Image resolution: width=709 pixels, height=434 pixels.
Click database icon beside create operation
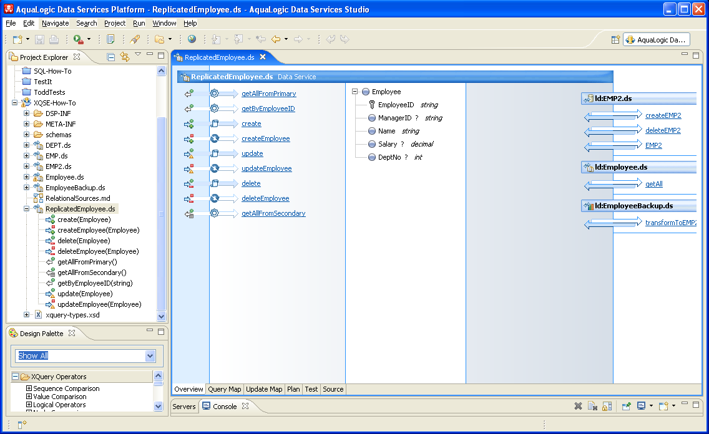[215, 123]
